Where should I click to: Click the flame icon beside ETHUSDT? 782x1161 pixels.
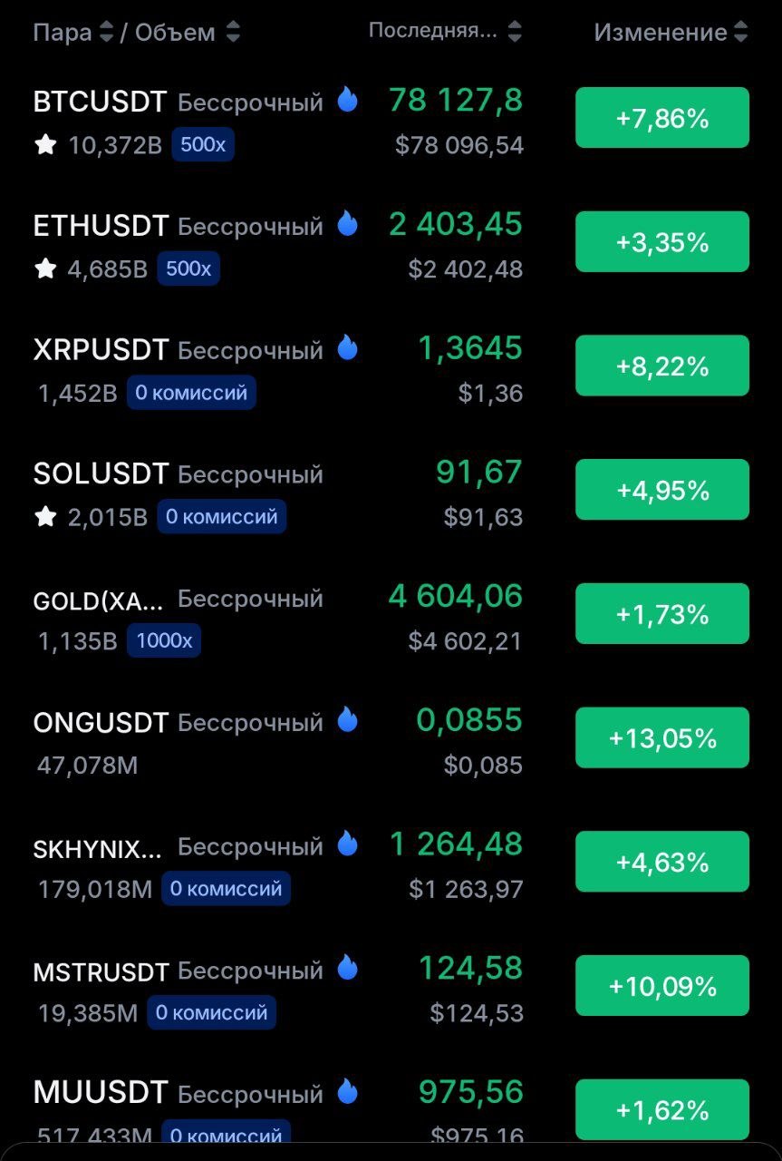[348, 223]
